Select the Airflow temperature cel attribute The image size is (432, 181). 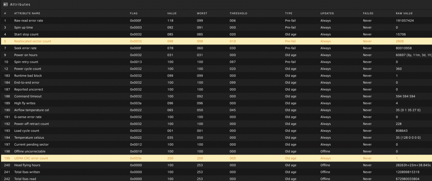(32, 110)
